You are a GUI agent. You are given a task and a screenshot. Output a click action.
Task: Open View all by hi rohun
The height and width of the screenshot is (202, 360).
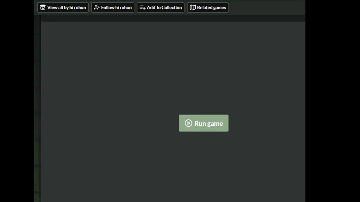point(63,8)
